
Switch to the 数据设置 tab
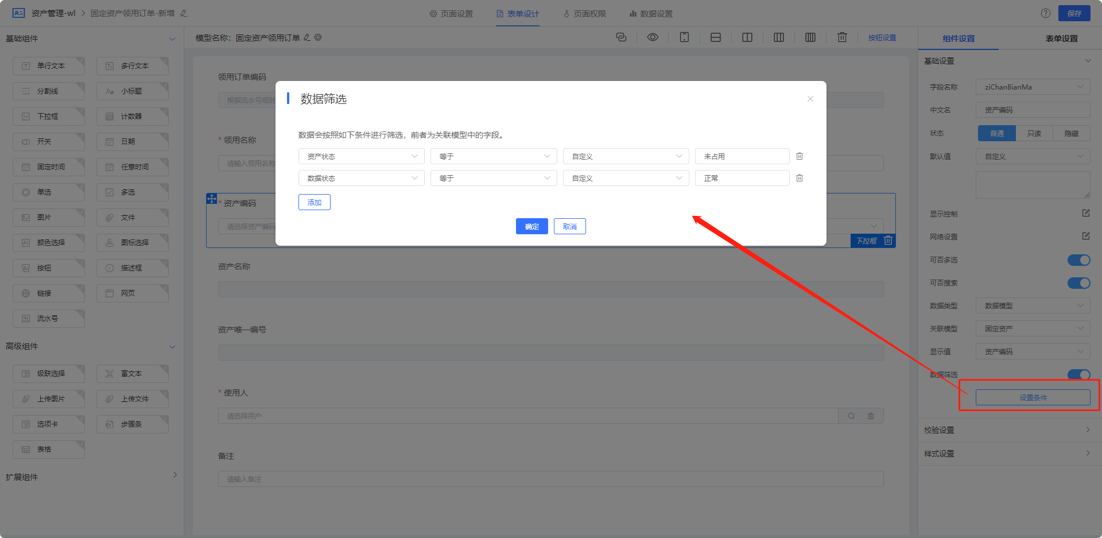tap(651, 13)
